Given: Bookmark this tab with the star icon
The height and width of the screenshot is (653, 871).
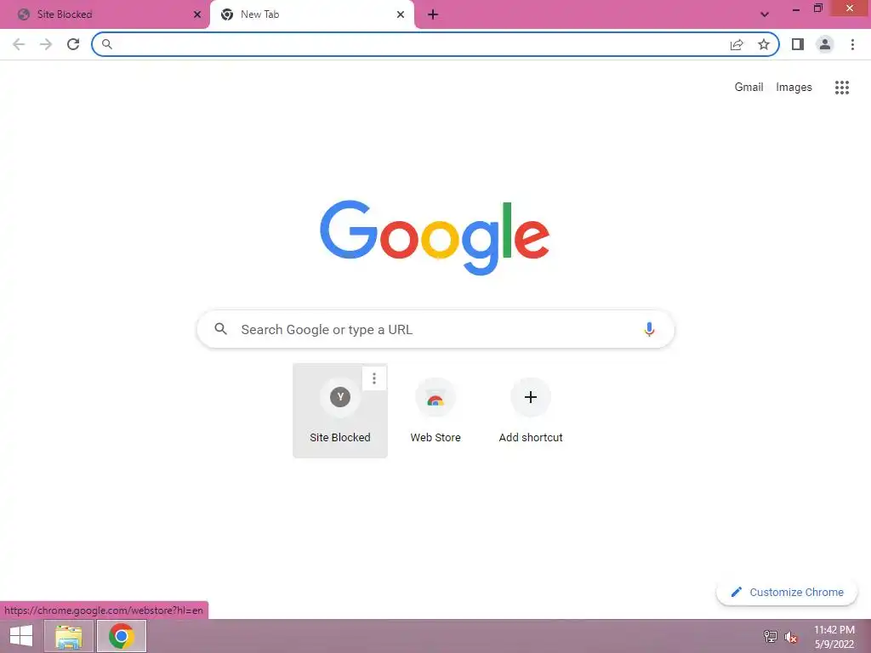Looking at the screenshot, I should (x=764, y=44).
